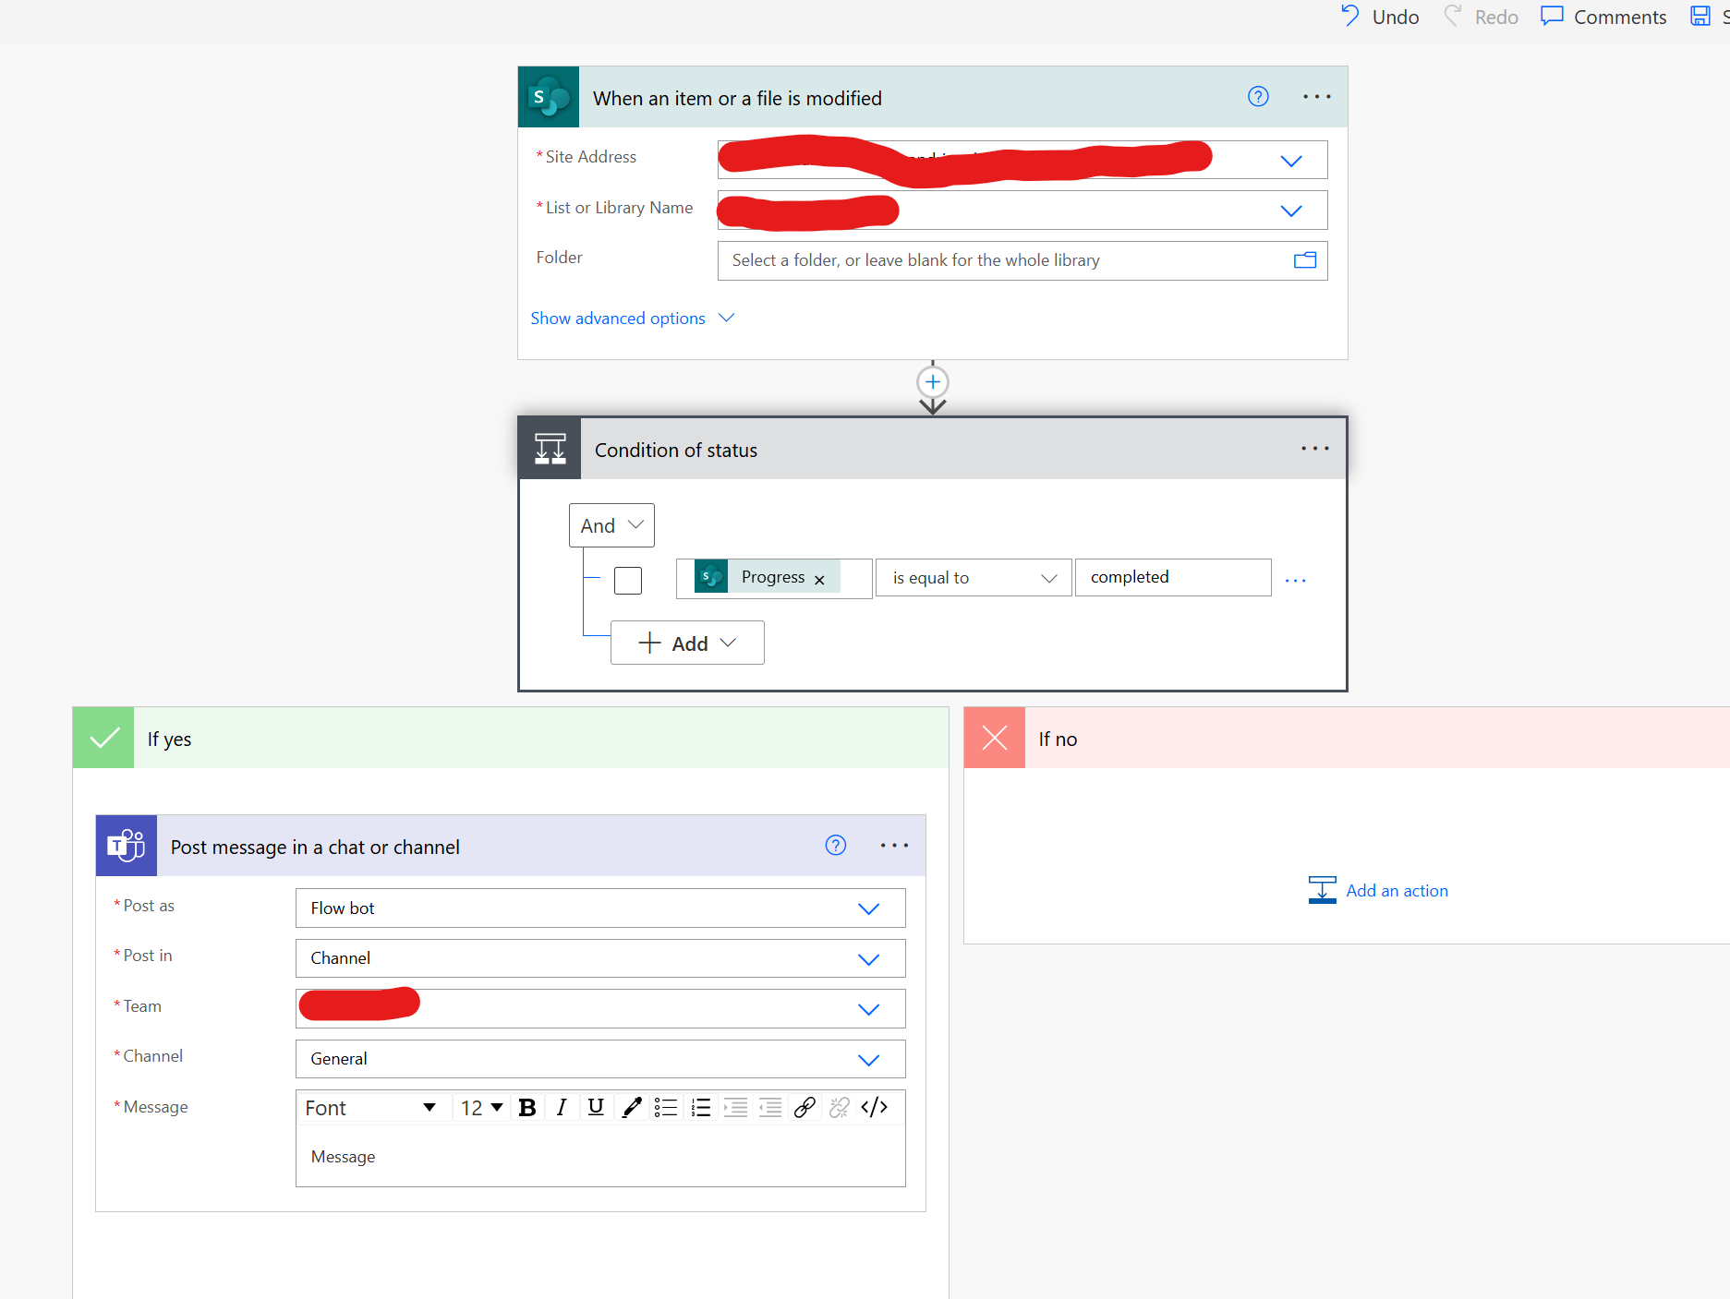Open the text highlight color tool

[x=631, y=1107]
